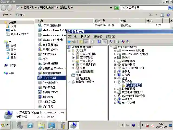Select 本地用户和组 in the console tree
The image size is (173, 130).
[x=88, y=64]
